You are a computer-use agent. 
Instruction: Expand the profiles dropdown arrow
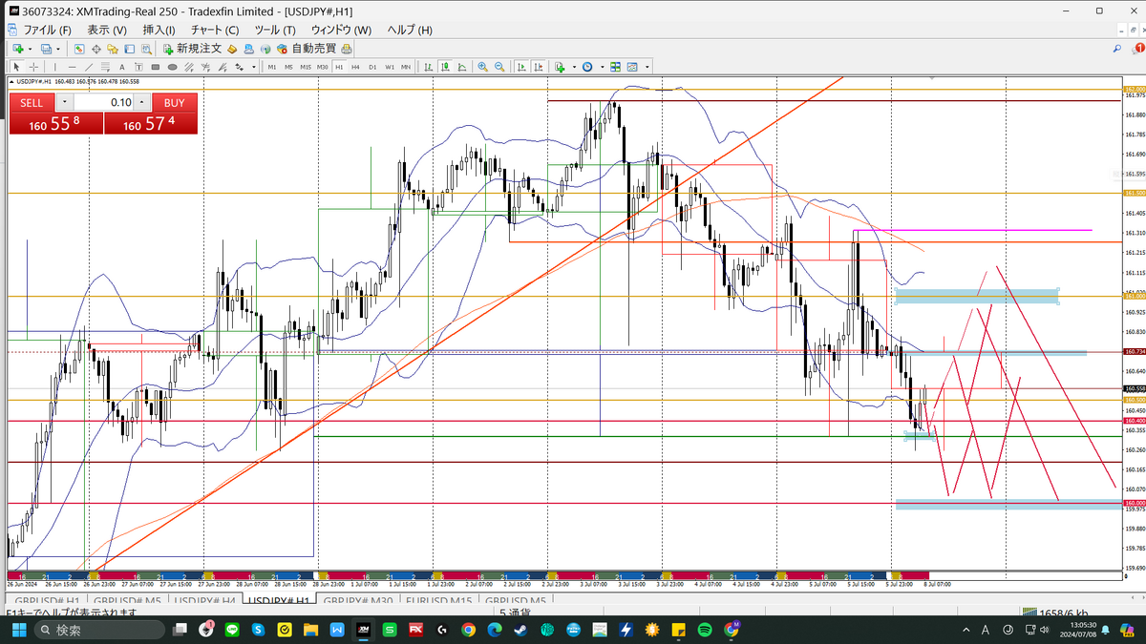(58, 49)
